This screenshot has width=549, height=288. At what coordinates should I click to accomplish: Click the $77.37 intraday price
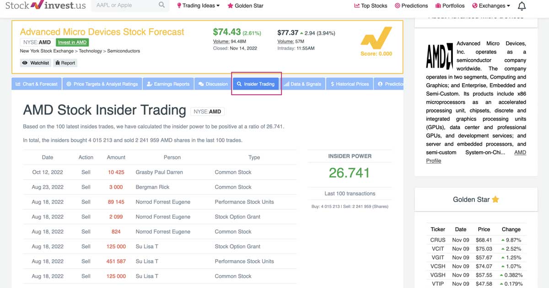point(288,33)
